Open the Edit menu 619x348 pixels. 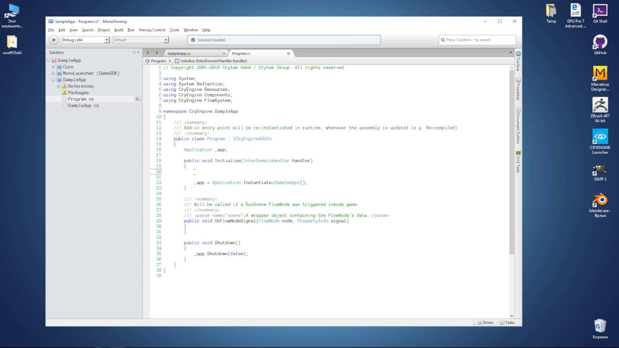(x=62, y=30)
